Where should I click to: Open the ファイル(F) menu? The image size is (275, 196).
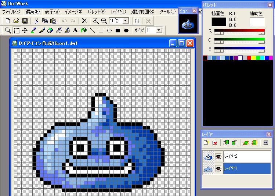click(x=11, y=12)
